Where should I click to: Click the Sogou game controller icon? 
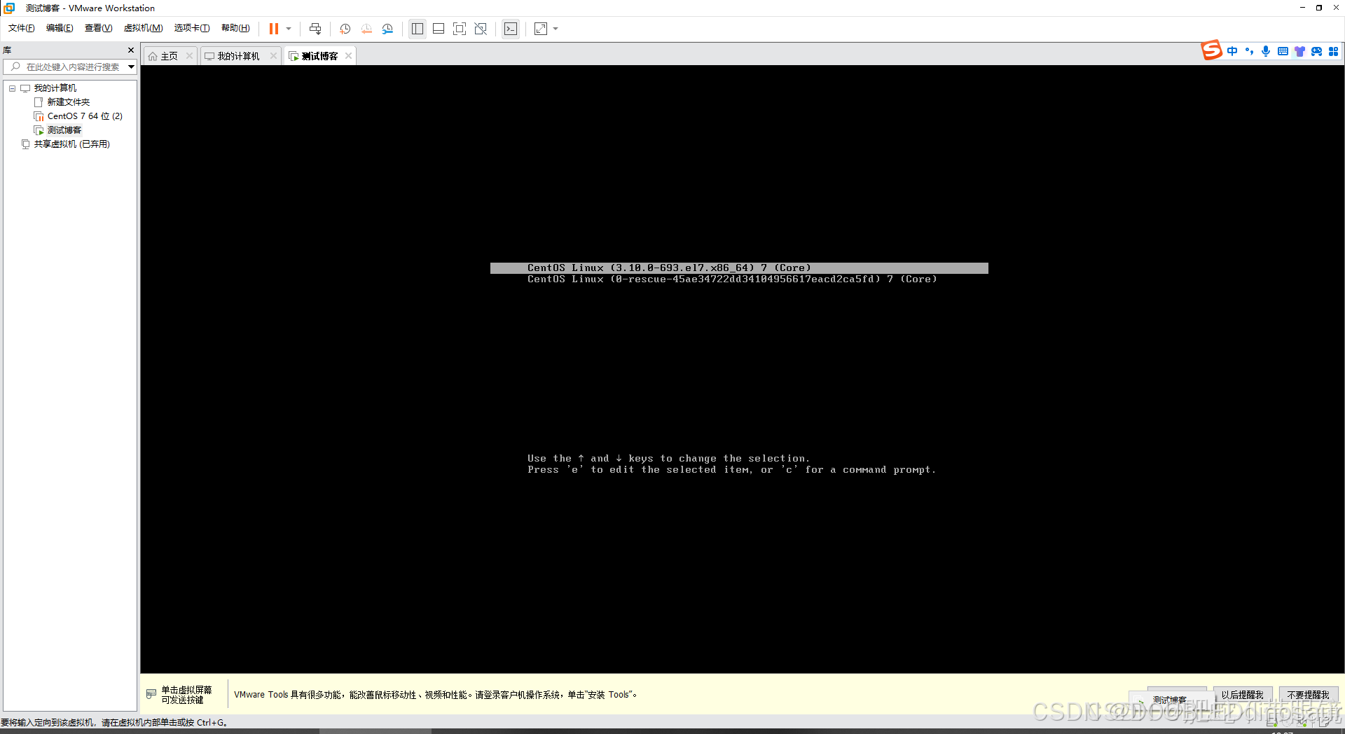click(1317, 51)
